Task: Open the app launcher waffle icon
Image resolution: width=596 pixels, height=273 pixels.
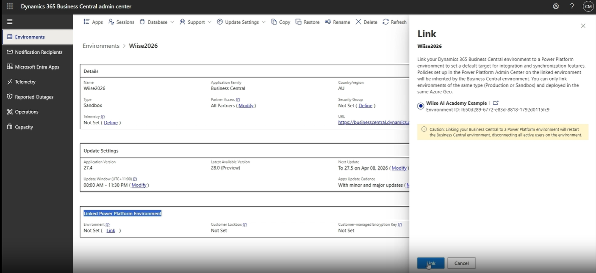Action: pyautogui.click(x=10, y=6)
